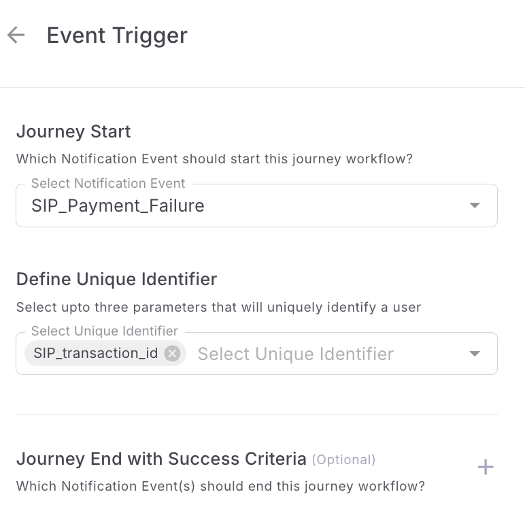This screenshot has height=524, width=525.
Task: Click the Select Unique Identifier floating label
Action: point(105,331)
